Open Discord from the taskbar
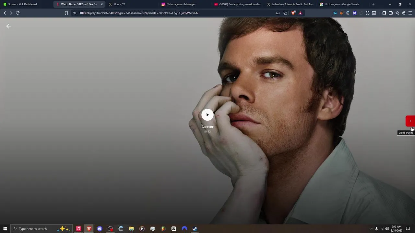415x233 pixels. pyautogui.click(x=100, y=229)
